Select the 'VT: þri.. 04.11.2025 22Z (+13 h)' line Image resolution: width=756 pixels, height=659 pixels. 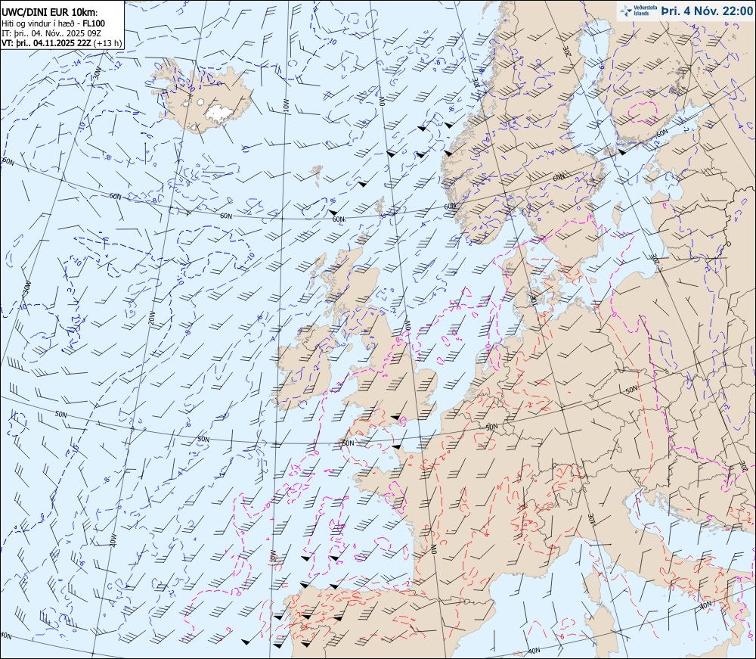tap(62, 43)
